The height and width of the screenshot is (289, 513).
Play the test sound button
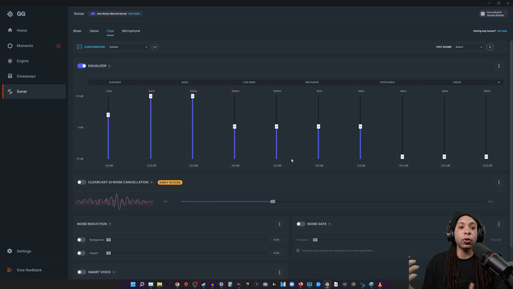[x=490, y=47]
